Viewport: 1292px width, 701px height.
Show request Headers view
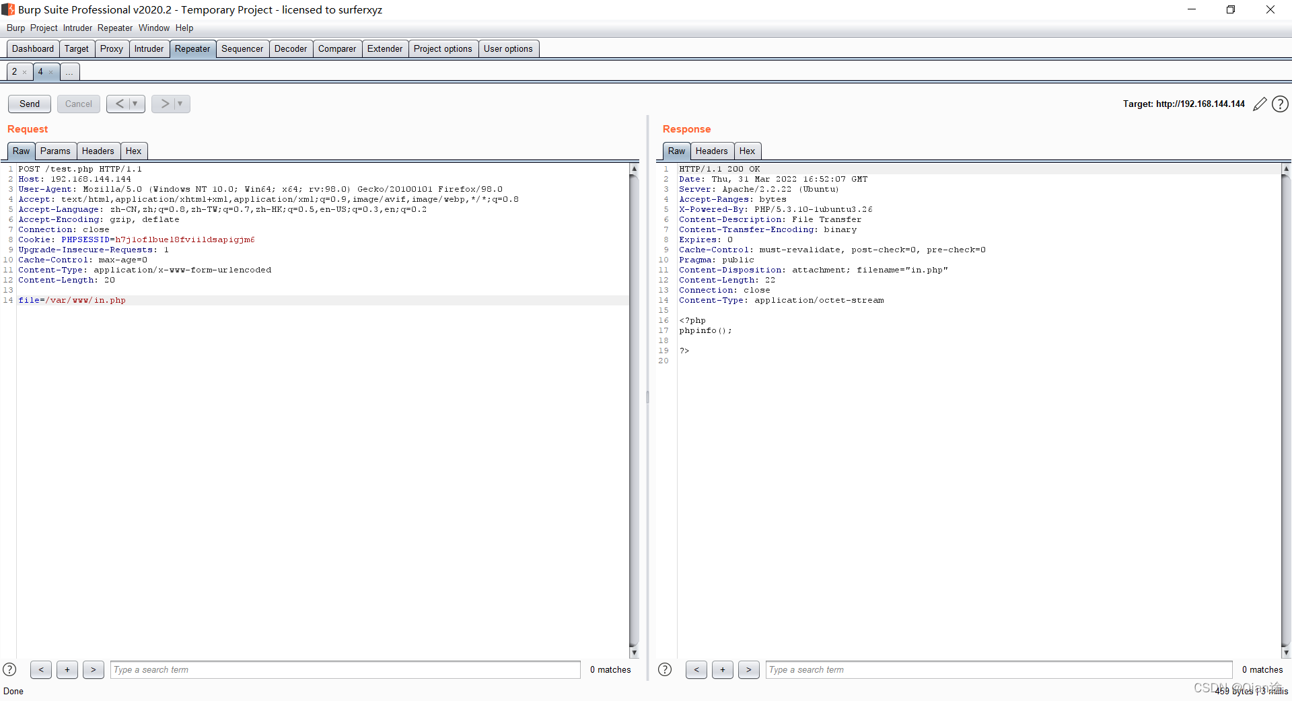pyautogui.click(x=98, y=151)
